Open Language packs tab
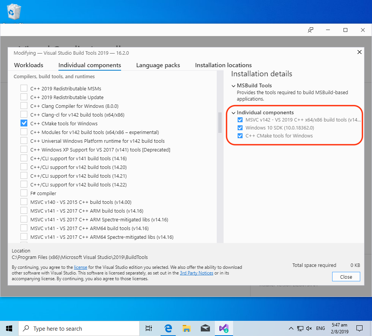Screen dimensions: 372x336 (158, 65)
